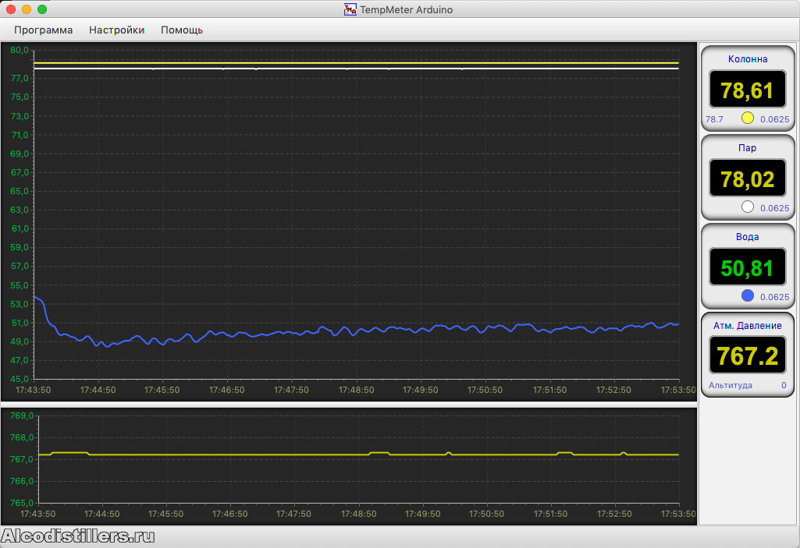Screen dimensions: 800x548
Task: Click the 0.0625 resolution value under Вода
Action: click(x=774, y=297)
